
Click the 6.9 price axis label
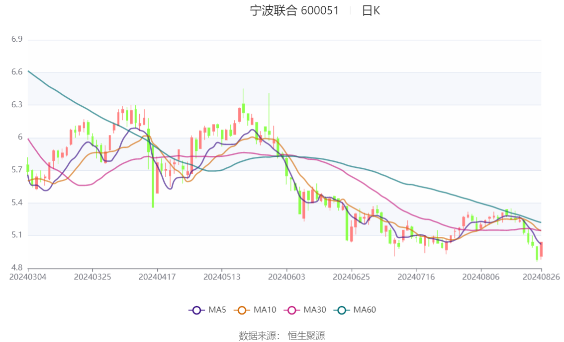point(17,39)
